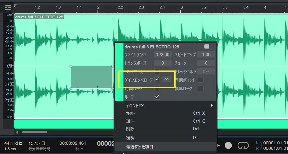Select the event color strip in the menu
288x154 pixels.
point(119,72)
